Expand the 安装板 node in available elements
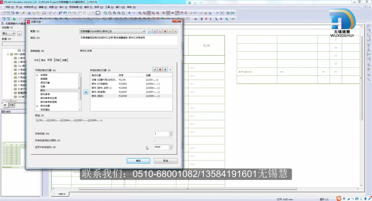 (37, 75)
